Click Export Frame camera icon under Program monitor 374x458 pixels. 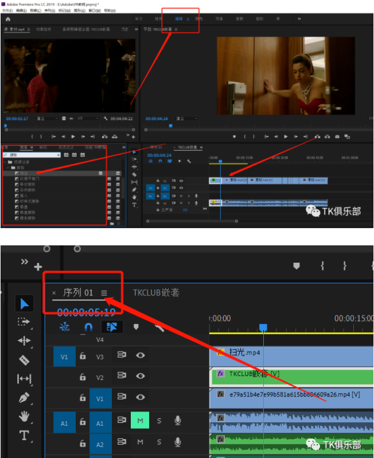pyautogui.click(x=337, y=136)
